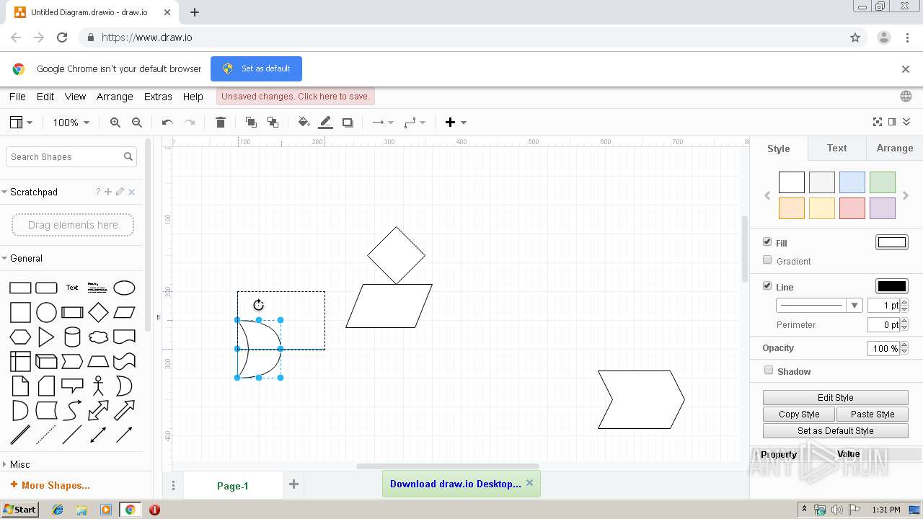
Task: Undo the last action
Action: point(167,123)
